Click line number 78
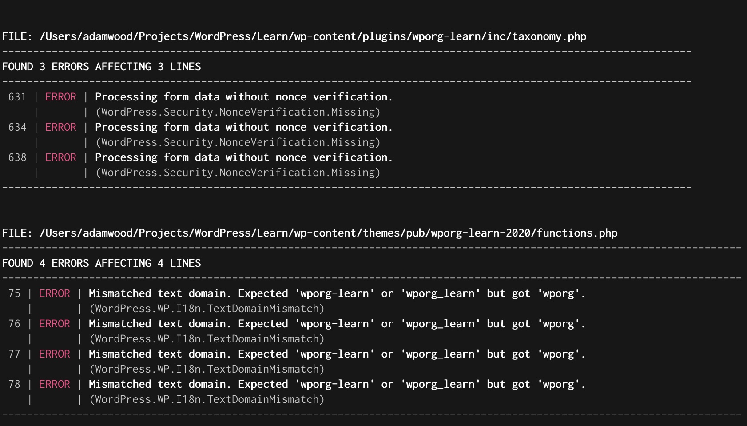The height and width of the screenshot is (426, 747). point(14,384)
